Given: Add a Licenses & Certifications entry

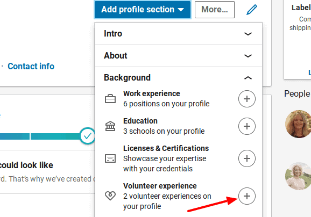Looking at the screenshot, I should coord(247,158).
